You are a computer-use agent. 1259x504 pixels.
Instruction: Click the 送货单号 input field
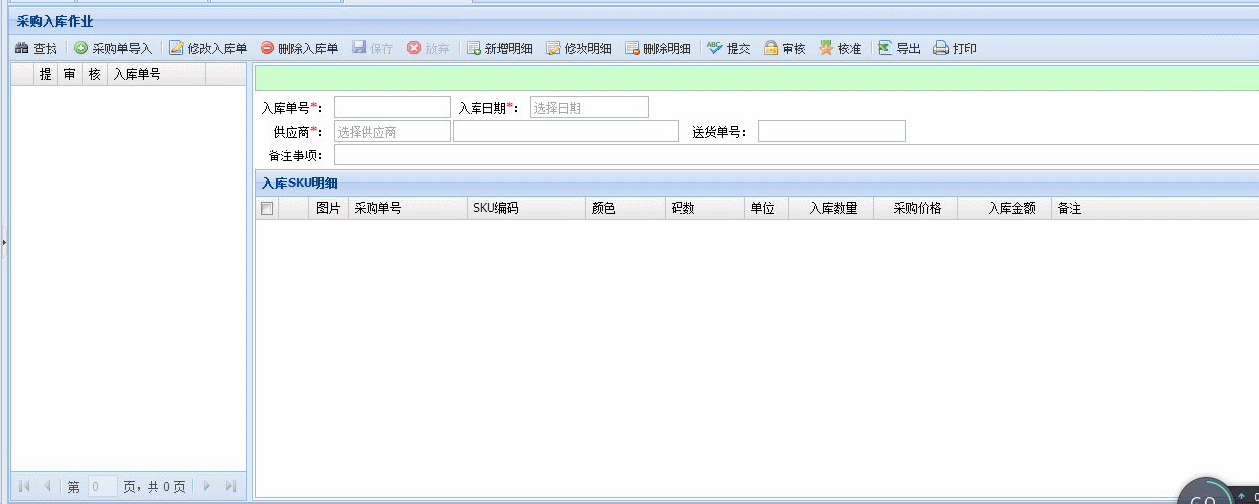pos(831,131)
